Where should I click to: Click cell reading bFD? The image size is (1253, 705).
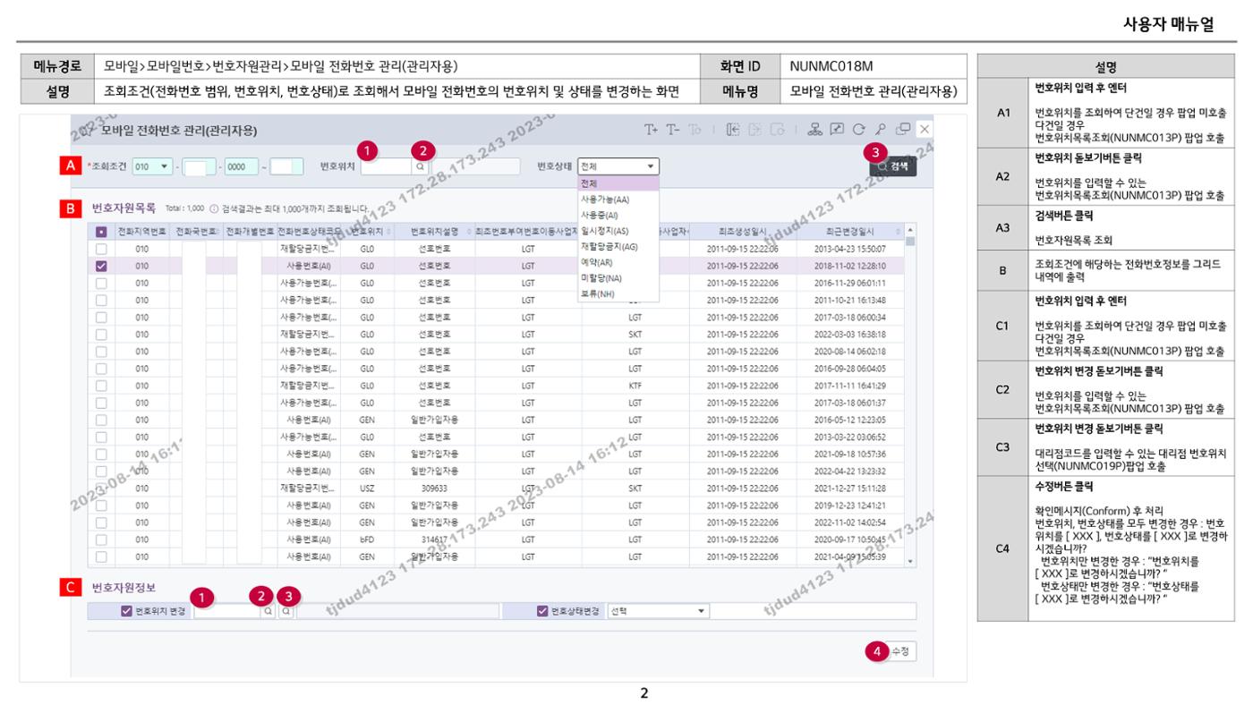tap(366, 539)
